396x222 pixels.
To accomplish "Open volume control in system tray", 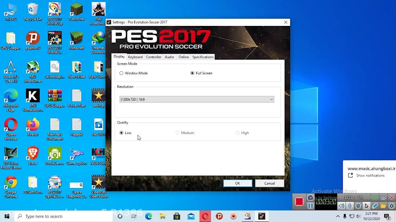I will click(358, 216).
